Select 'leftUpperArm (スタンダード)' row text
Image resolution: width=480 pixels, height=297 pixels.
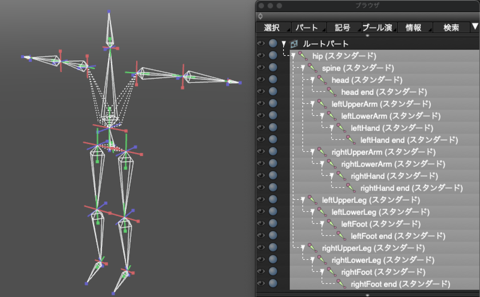tap(381, 104)
